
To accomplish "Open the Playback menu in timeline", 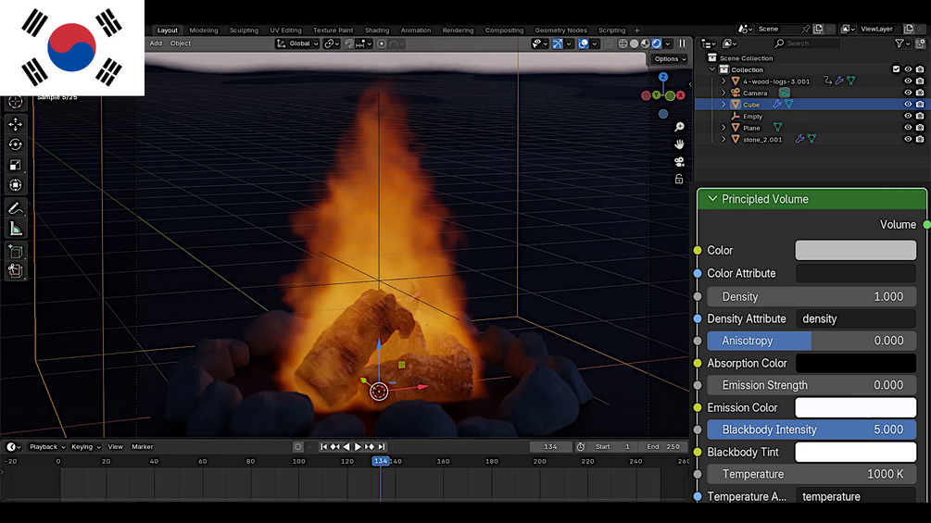I will click(x=44, y=447).
